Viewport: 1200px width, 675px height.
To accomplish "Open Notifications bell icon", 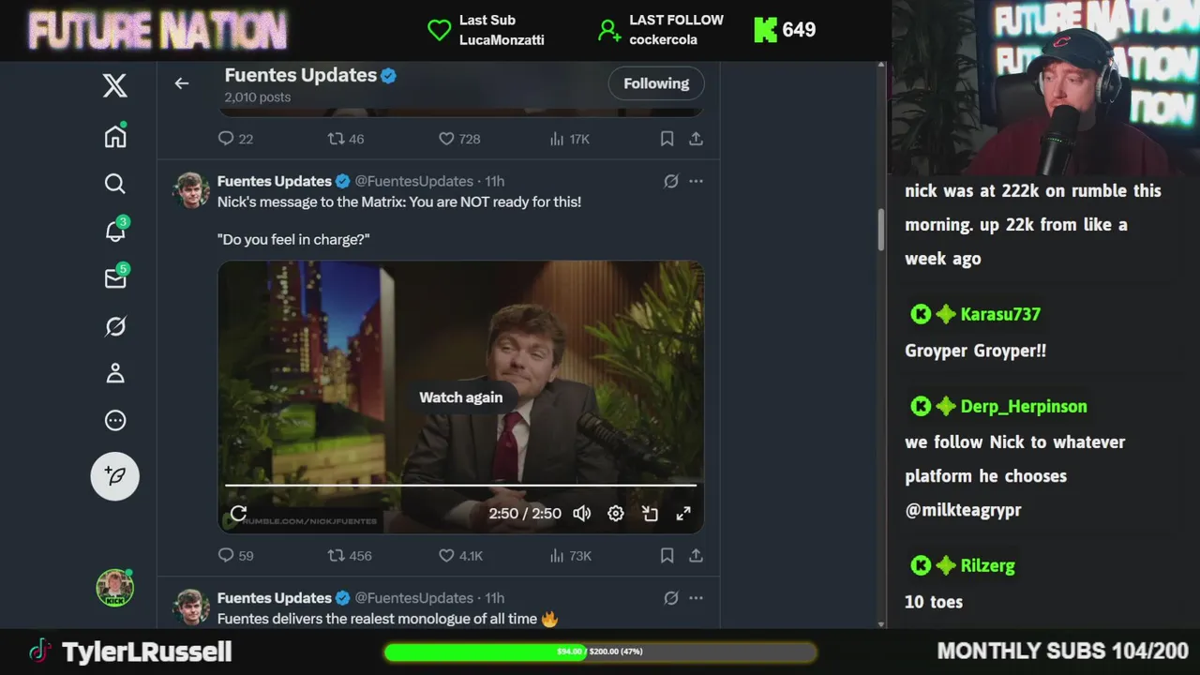I will coord(115,231).
